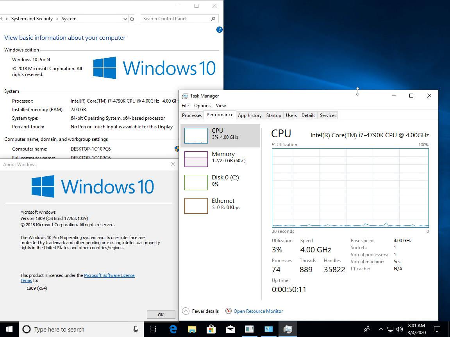This screenshot has height=337, width=450.
Task: Click the Task Manager title bar icon
Action: pyautogui.click(x=186, y=96)
